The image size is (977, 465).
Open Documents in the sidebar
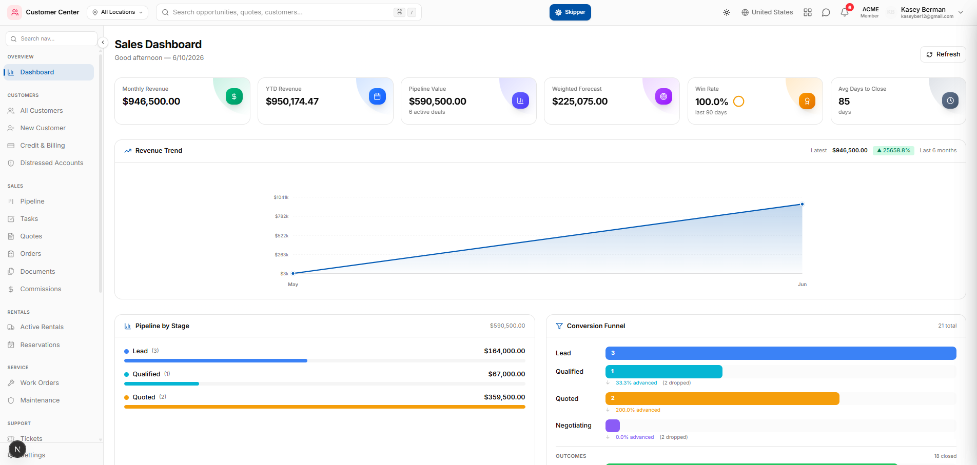49,272
